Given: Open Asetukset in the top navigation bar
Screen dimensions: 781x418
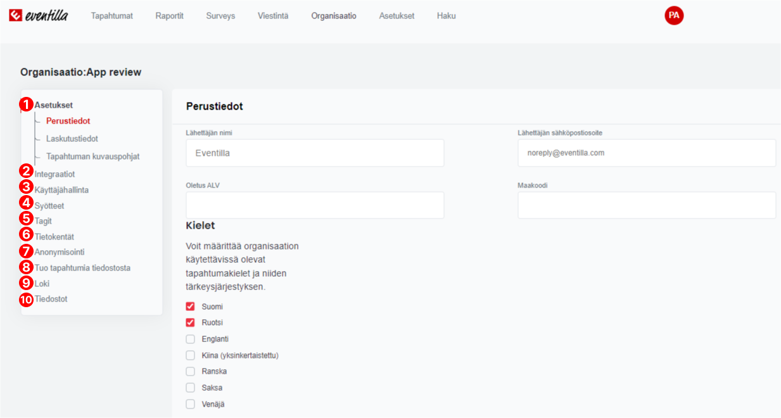Looking at the screenshot, I should click(397, 16).
